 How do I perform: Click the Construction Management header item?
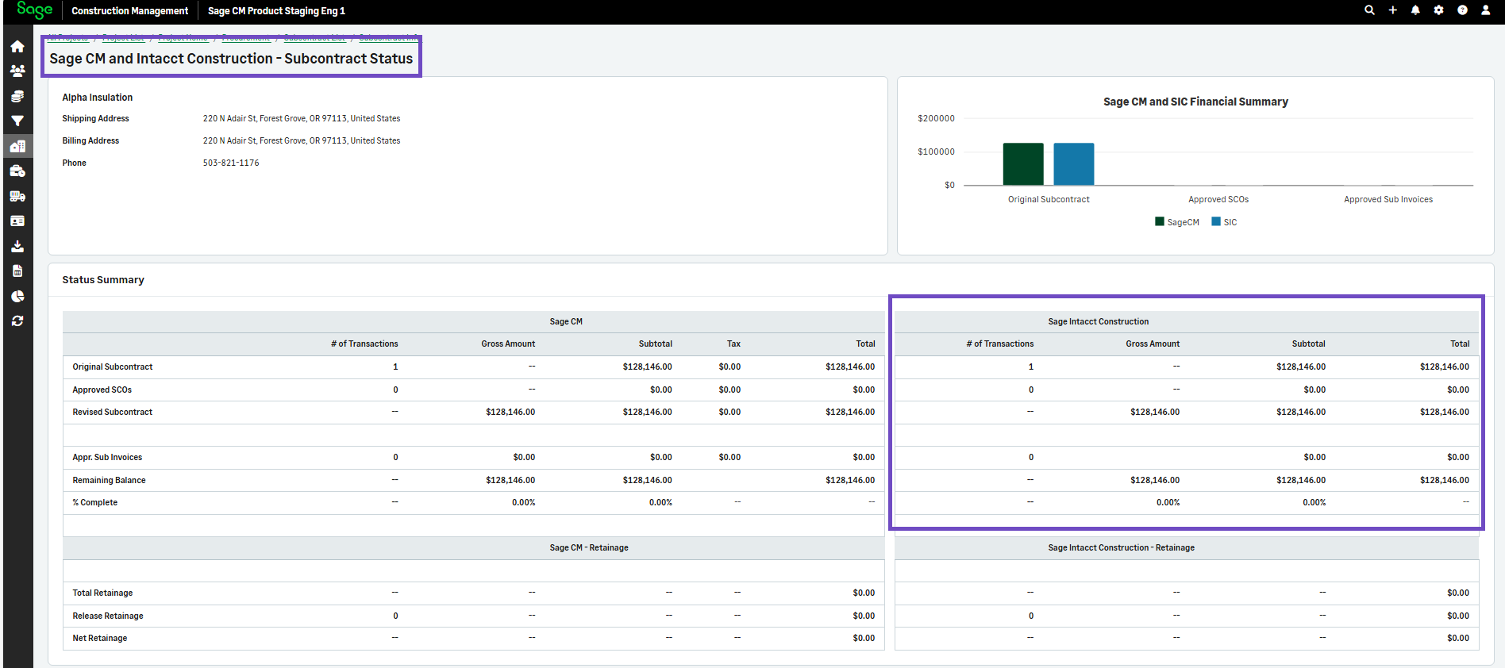coord(129,11)
